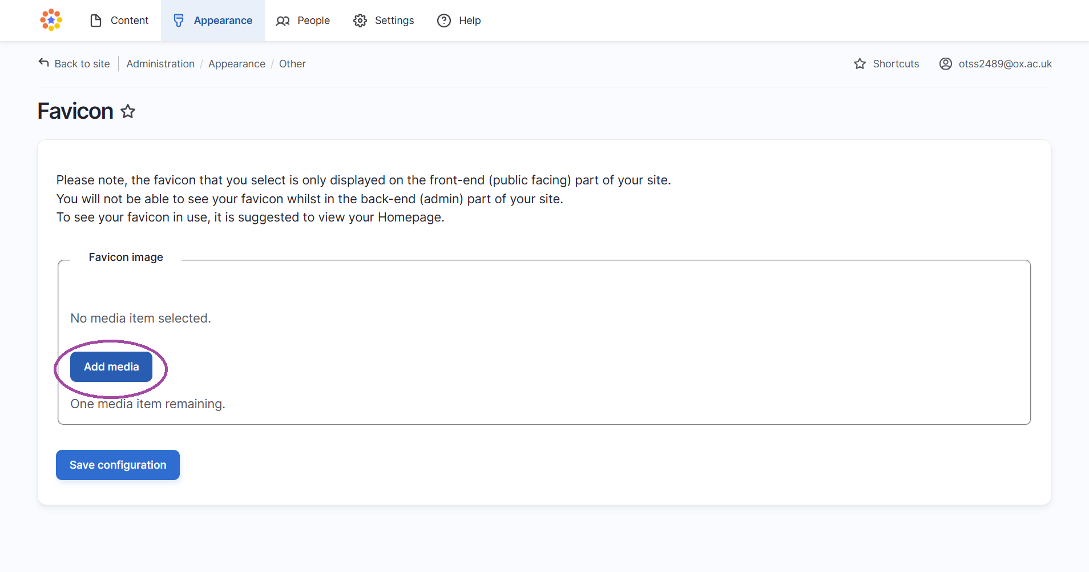Toggle the star next to Favicon heading
Image resolution: width=1089 pixels, height=572 pixels.
[127, 111]
